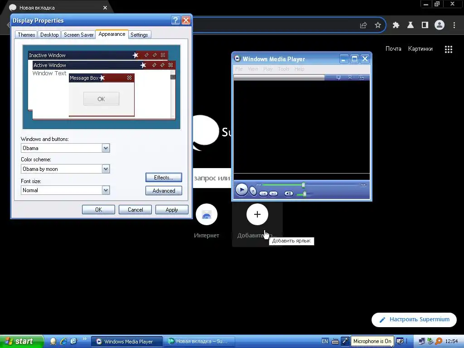Confirm Display Properties with OK
The height and width of the screenshot is (348, 464).
[98, 209]
